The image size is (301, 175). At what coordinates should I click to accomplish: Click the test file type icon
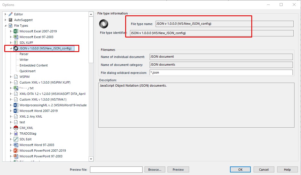[x=16, y=122]
